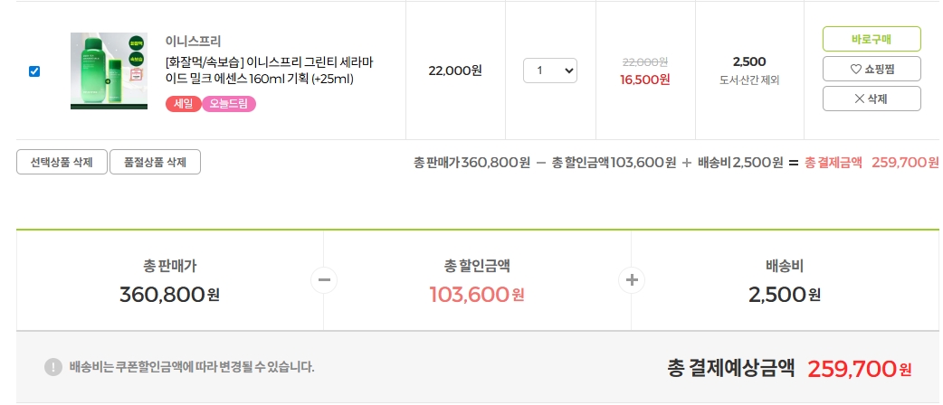This screenshot has width=943, height=405.
Task: Open the 그린티 세라마이드 밀크 에센스 product title
Action: 270,71
